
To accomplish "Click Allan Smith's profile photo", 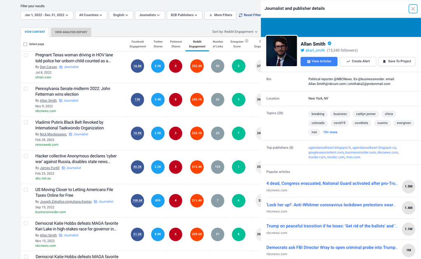I will pos(282,51).
